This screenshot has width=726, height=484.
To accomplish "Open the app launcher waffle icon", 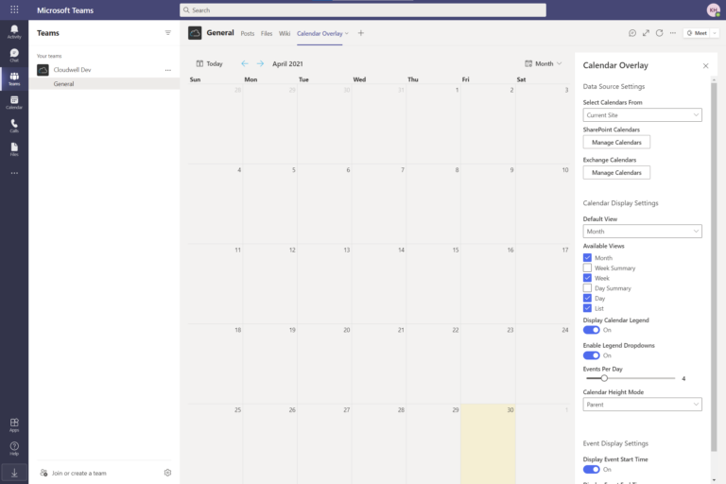I will click(x=14, y=9).
